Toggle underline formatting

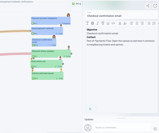[x=108, y=23]
